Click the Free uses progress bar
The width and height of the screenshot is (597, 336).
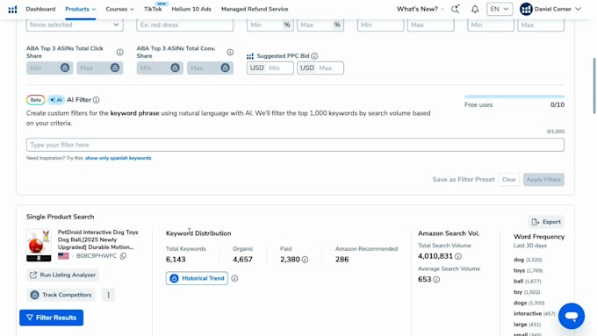[x=514, y=97]
